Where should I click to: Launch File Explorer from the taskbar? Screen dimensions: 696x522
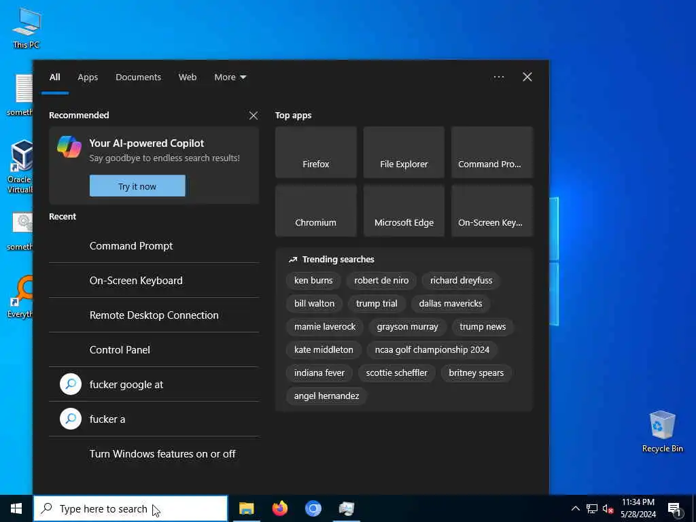click(x=246, y=508)
